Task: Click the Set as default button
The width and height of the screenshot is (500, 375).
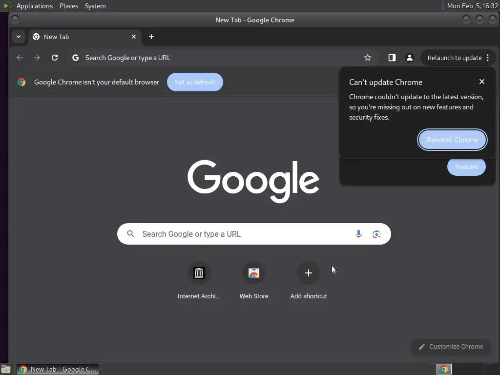Action: [195, 82]
